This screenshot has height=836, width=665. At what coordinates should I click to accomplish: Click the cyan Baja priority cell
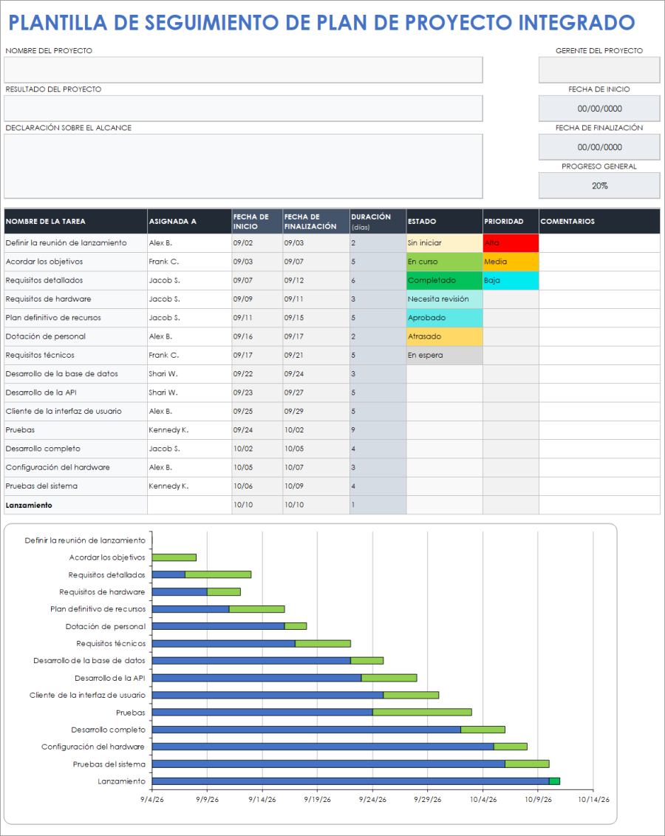pos(511,280)
